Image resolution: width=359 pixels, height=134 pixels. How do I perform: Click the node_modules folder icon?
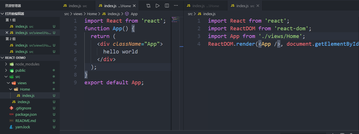[x=12, y=64]
